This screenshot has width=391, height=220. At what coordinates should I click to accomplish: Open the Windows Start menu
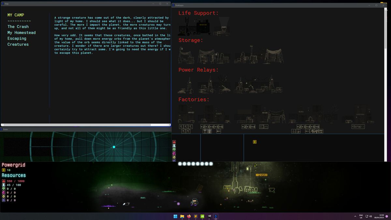(x=176, y=216)
